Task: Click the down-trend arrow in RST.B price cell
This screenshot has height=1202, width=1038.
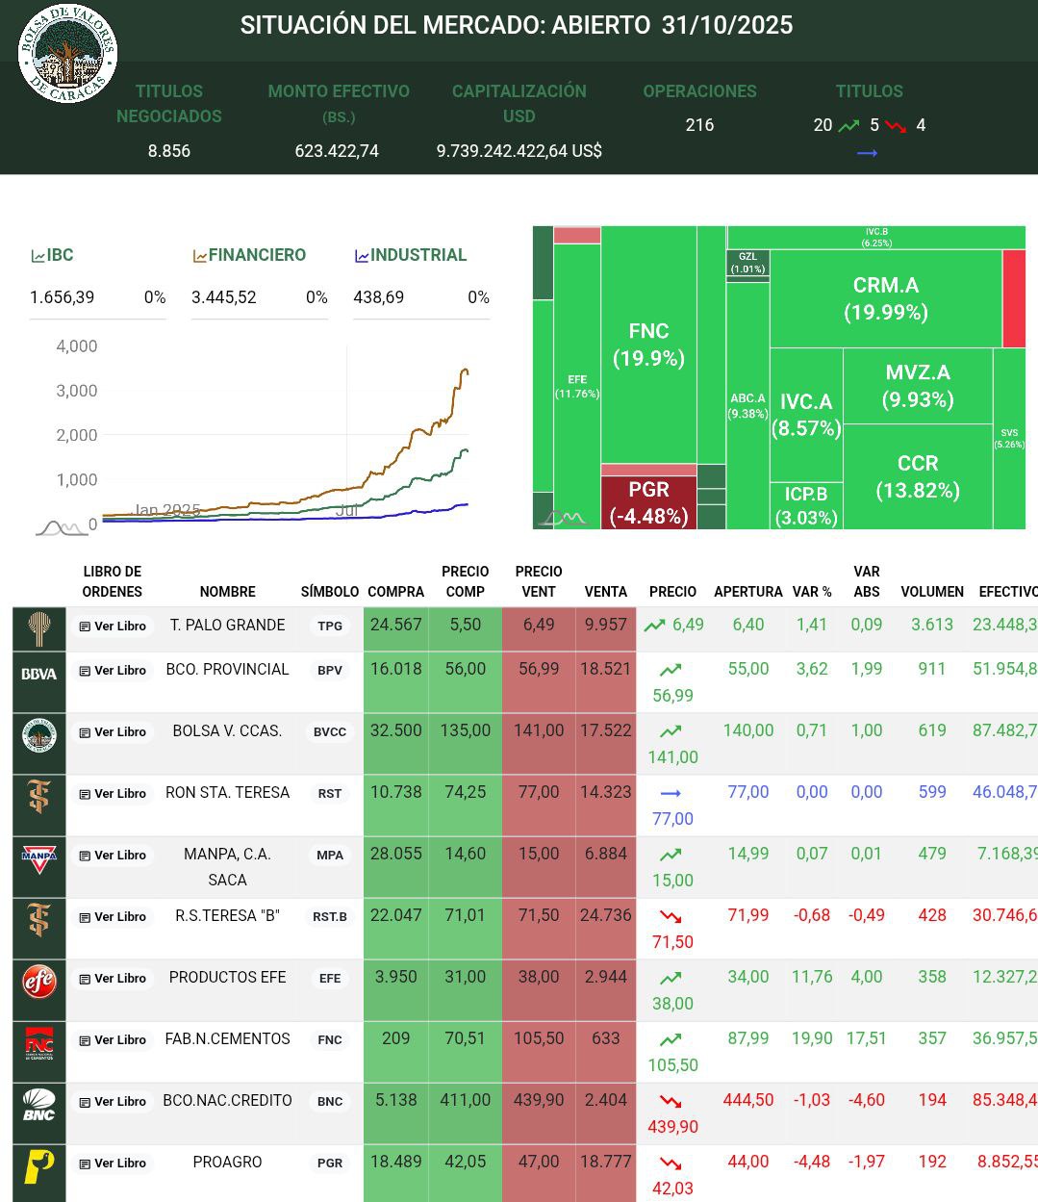Action: tap(671, 916)
